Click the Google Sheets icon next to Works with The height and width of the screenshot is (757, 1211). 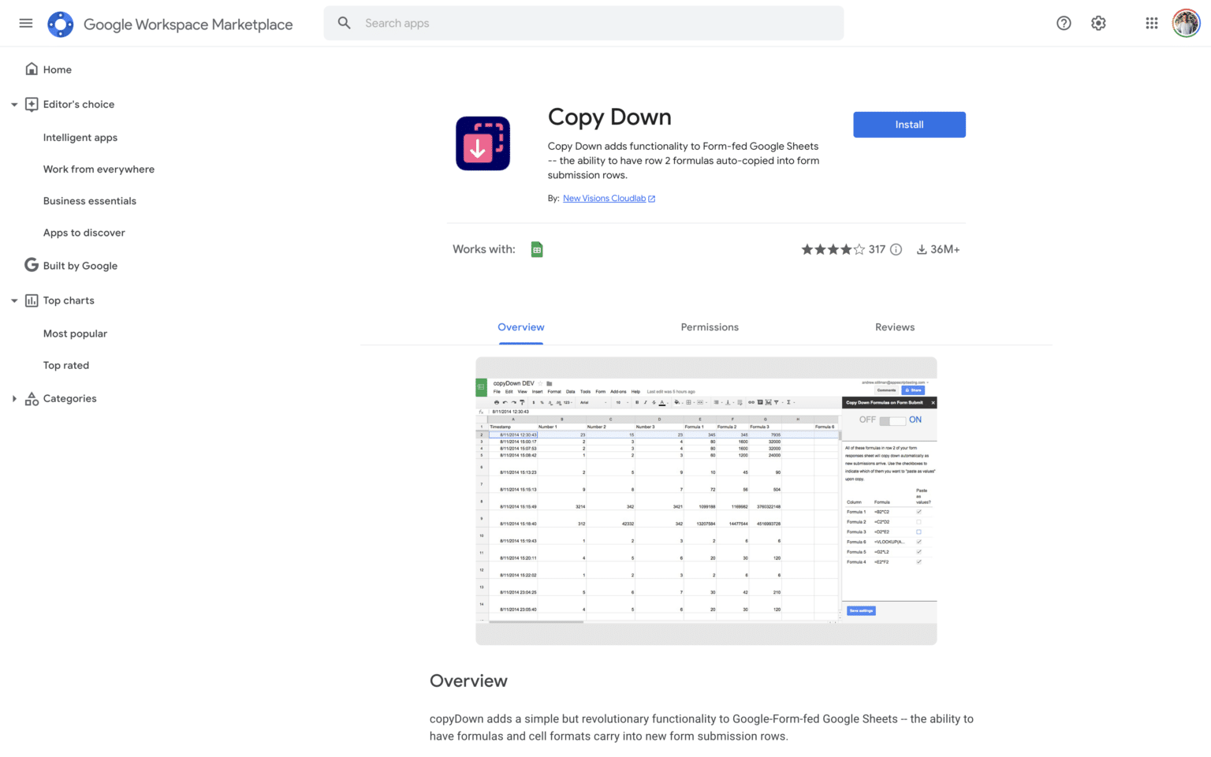[537, 248]
